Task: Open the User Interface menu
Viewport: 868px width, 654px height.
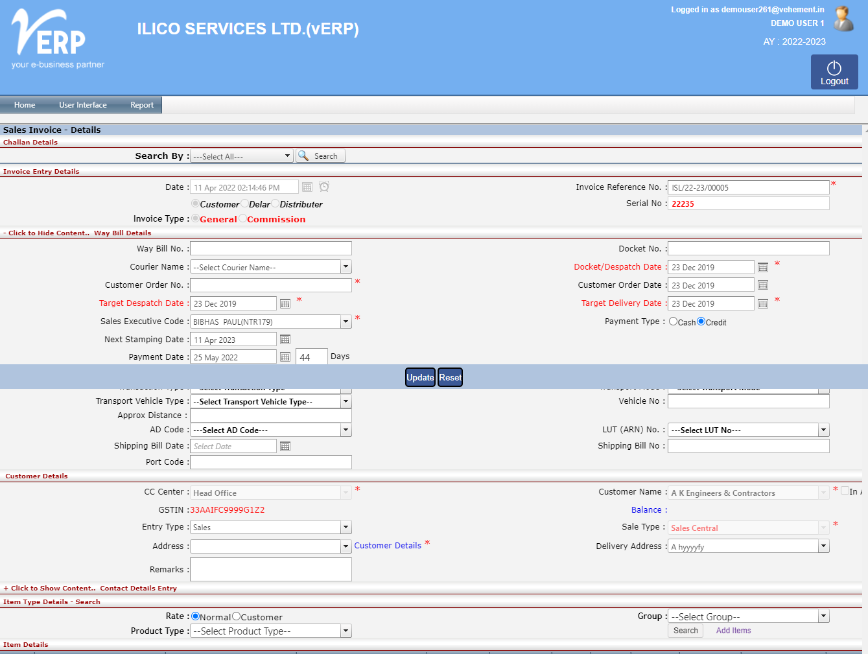Action: pyautogui.click(x=83, y=105)
